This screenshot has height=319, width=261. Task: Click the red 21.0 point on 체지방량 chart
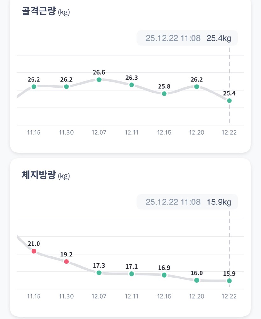pyautogui.click(x=34, y=251)
